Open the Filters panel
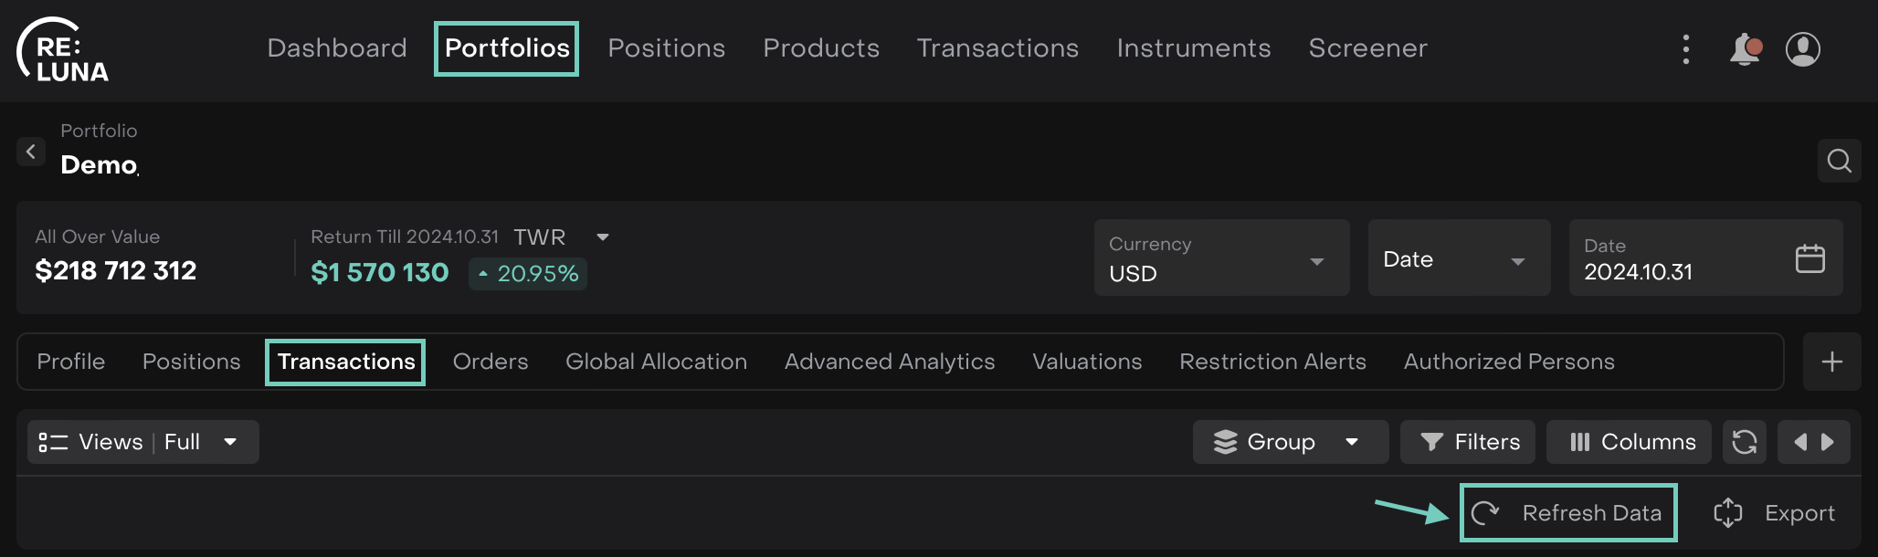The width and height of the screenshot is (1878, 557). pos(1468,442)
